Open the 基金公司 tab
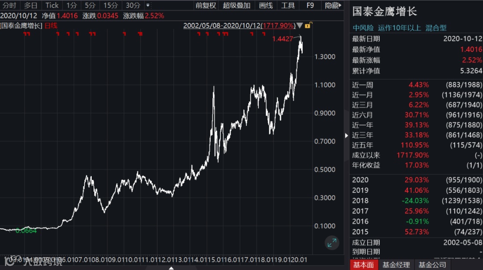Image resolution: width=483 pixels, height=270 pixels. (432, 265)
